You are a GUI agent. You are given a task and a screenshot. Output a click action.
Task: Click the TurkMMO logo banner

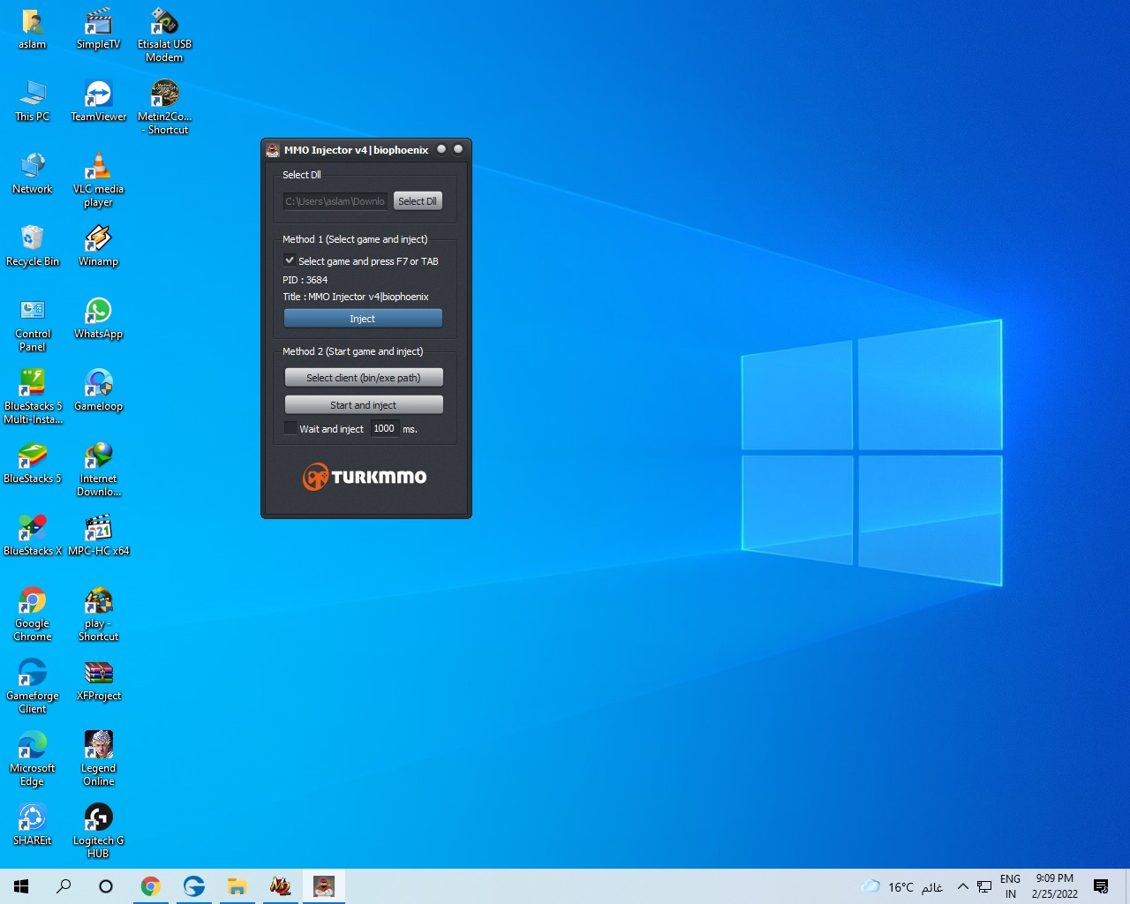pos(365,477)
